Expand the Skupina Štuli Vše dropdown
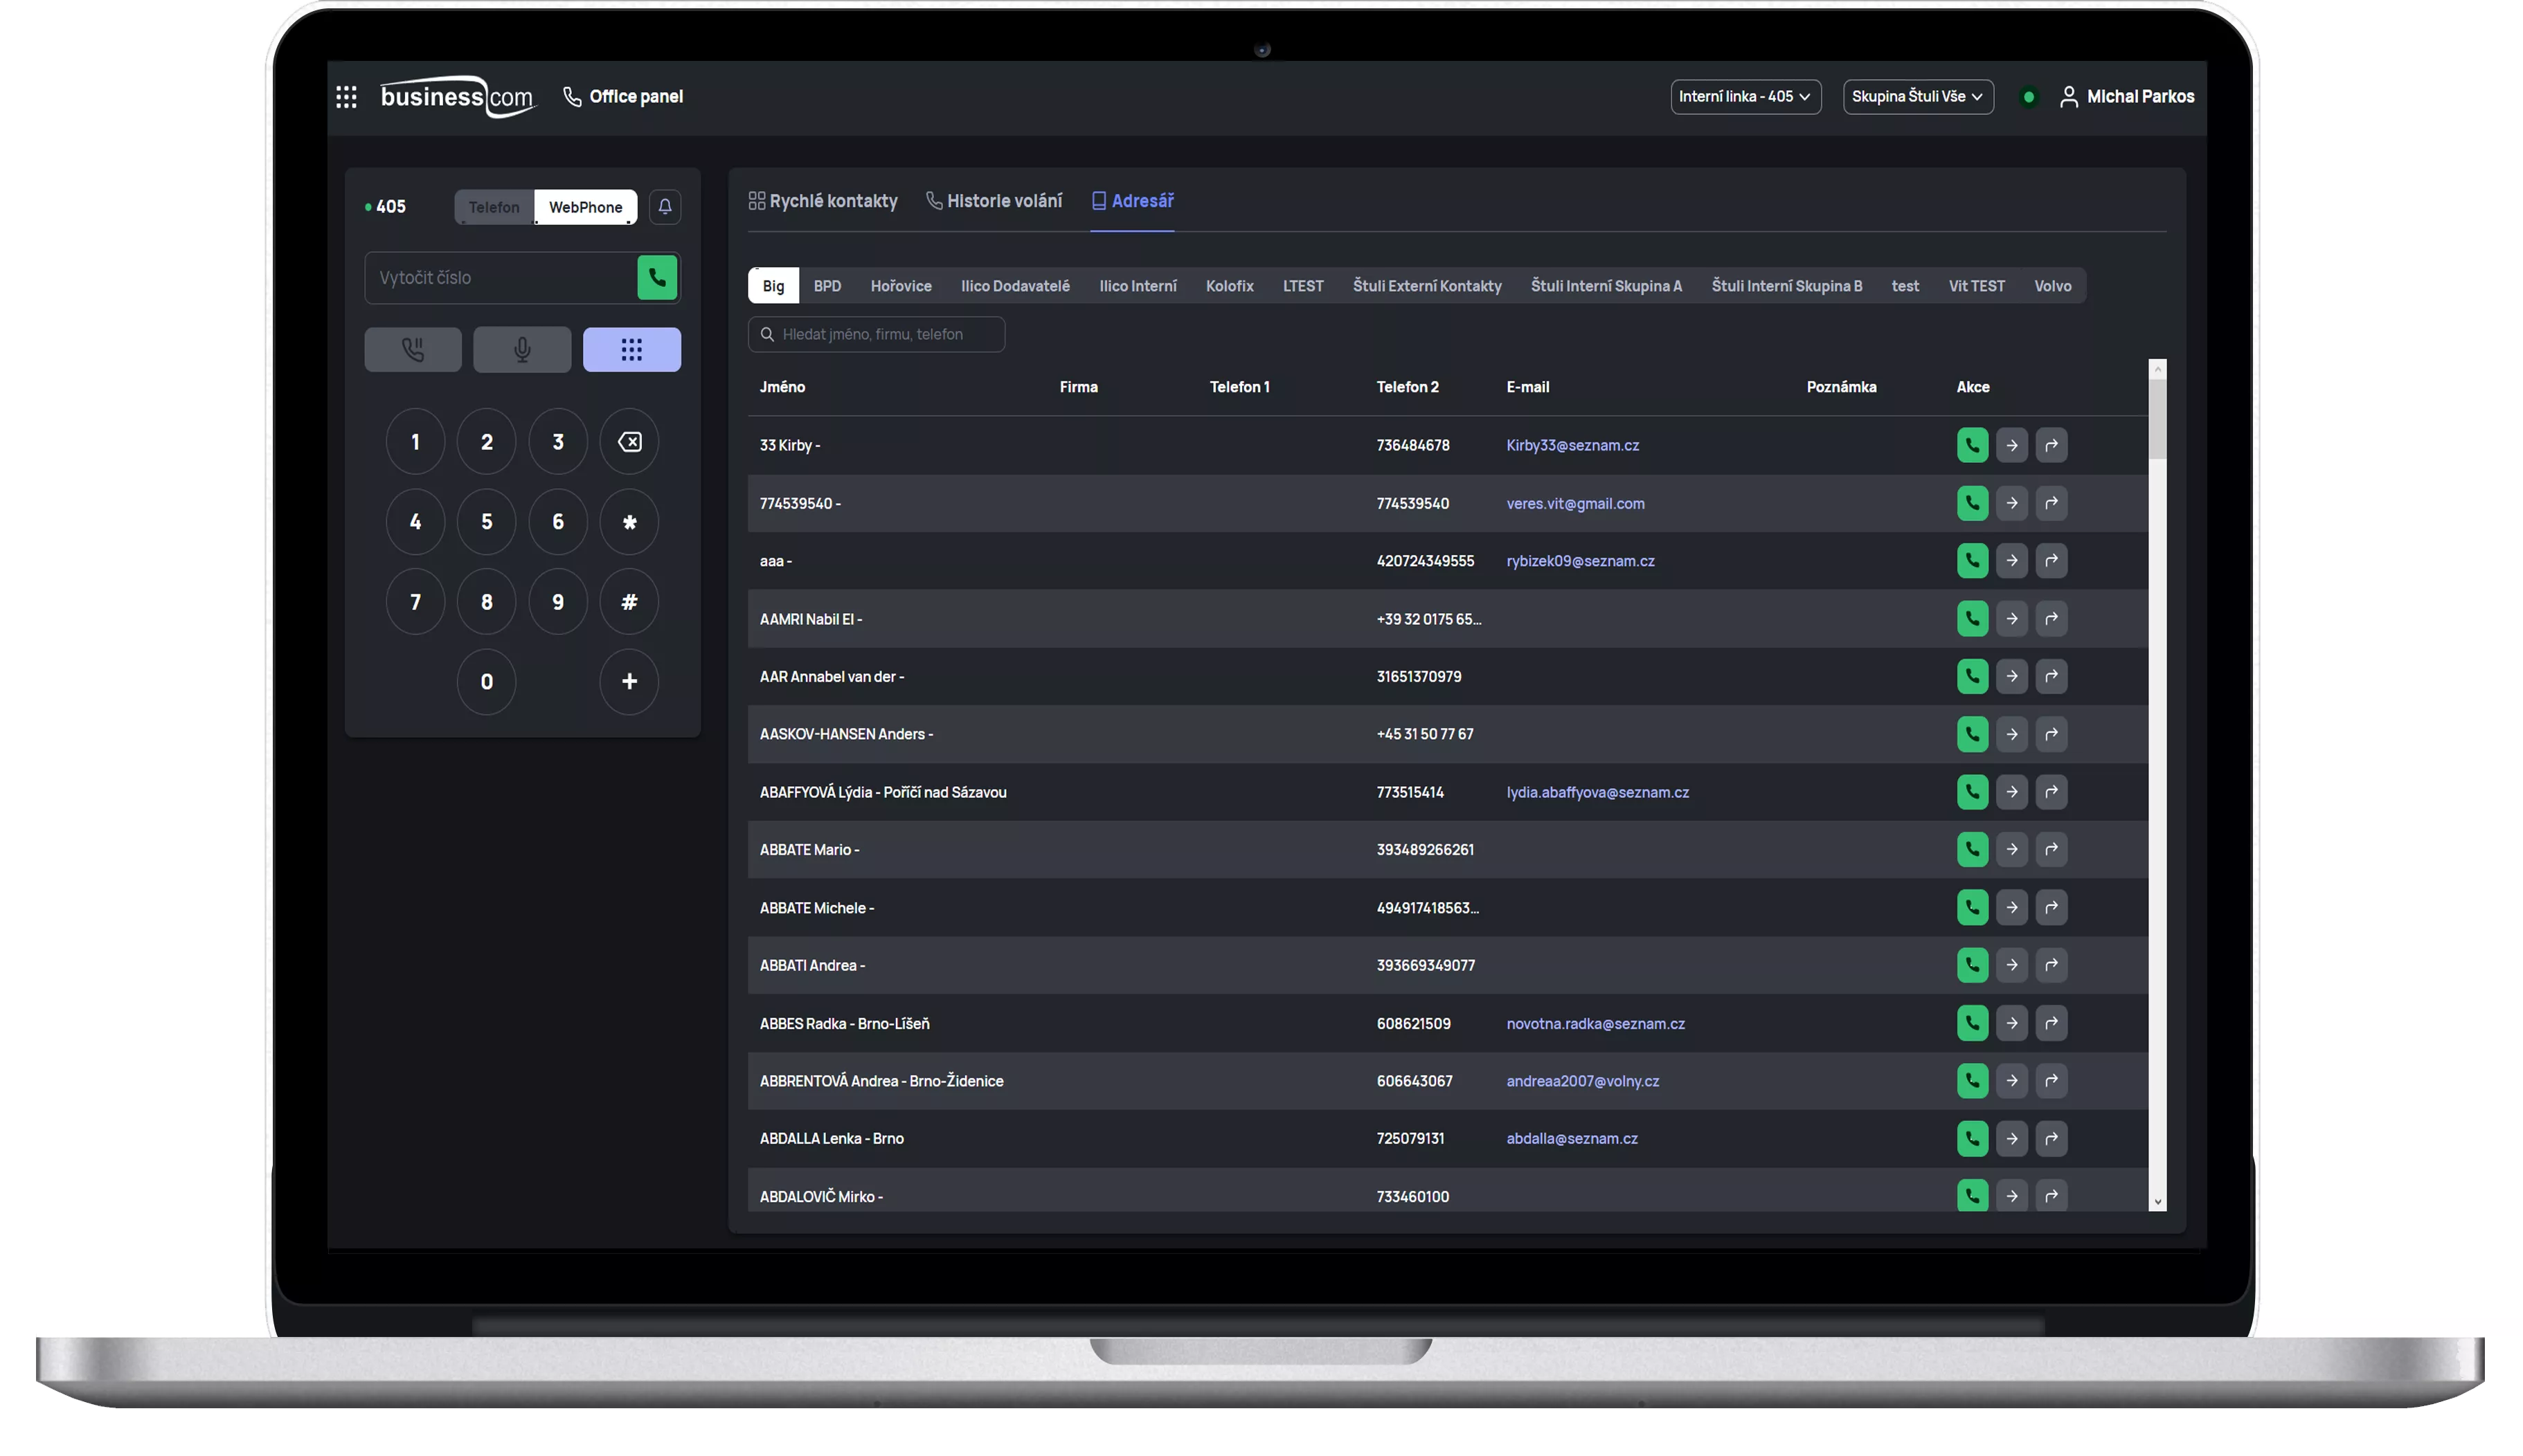Viewport: 2523px width, 1456px height. tap(1916, 97)
